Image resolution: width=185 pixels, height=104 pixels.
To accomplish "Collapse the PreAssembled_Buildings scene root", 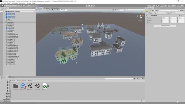I will pos(4,12).
